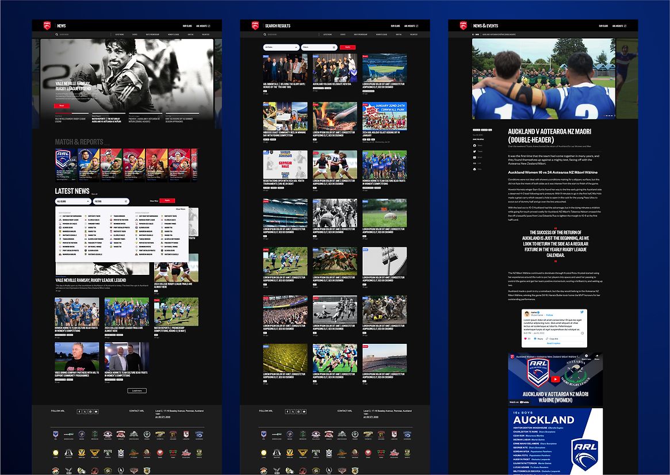Click the search magnifier icon on Search Results page
Screen dimensions: 670x475
(265, 35)
